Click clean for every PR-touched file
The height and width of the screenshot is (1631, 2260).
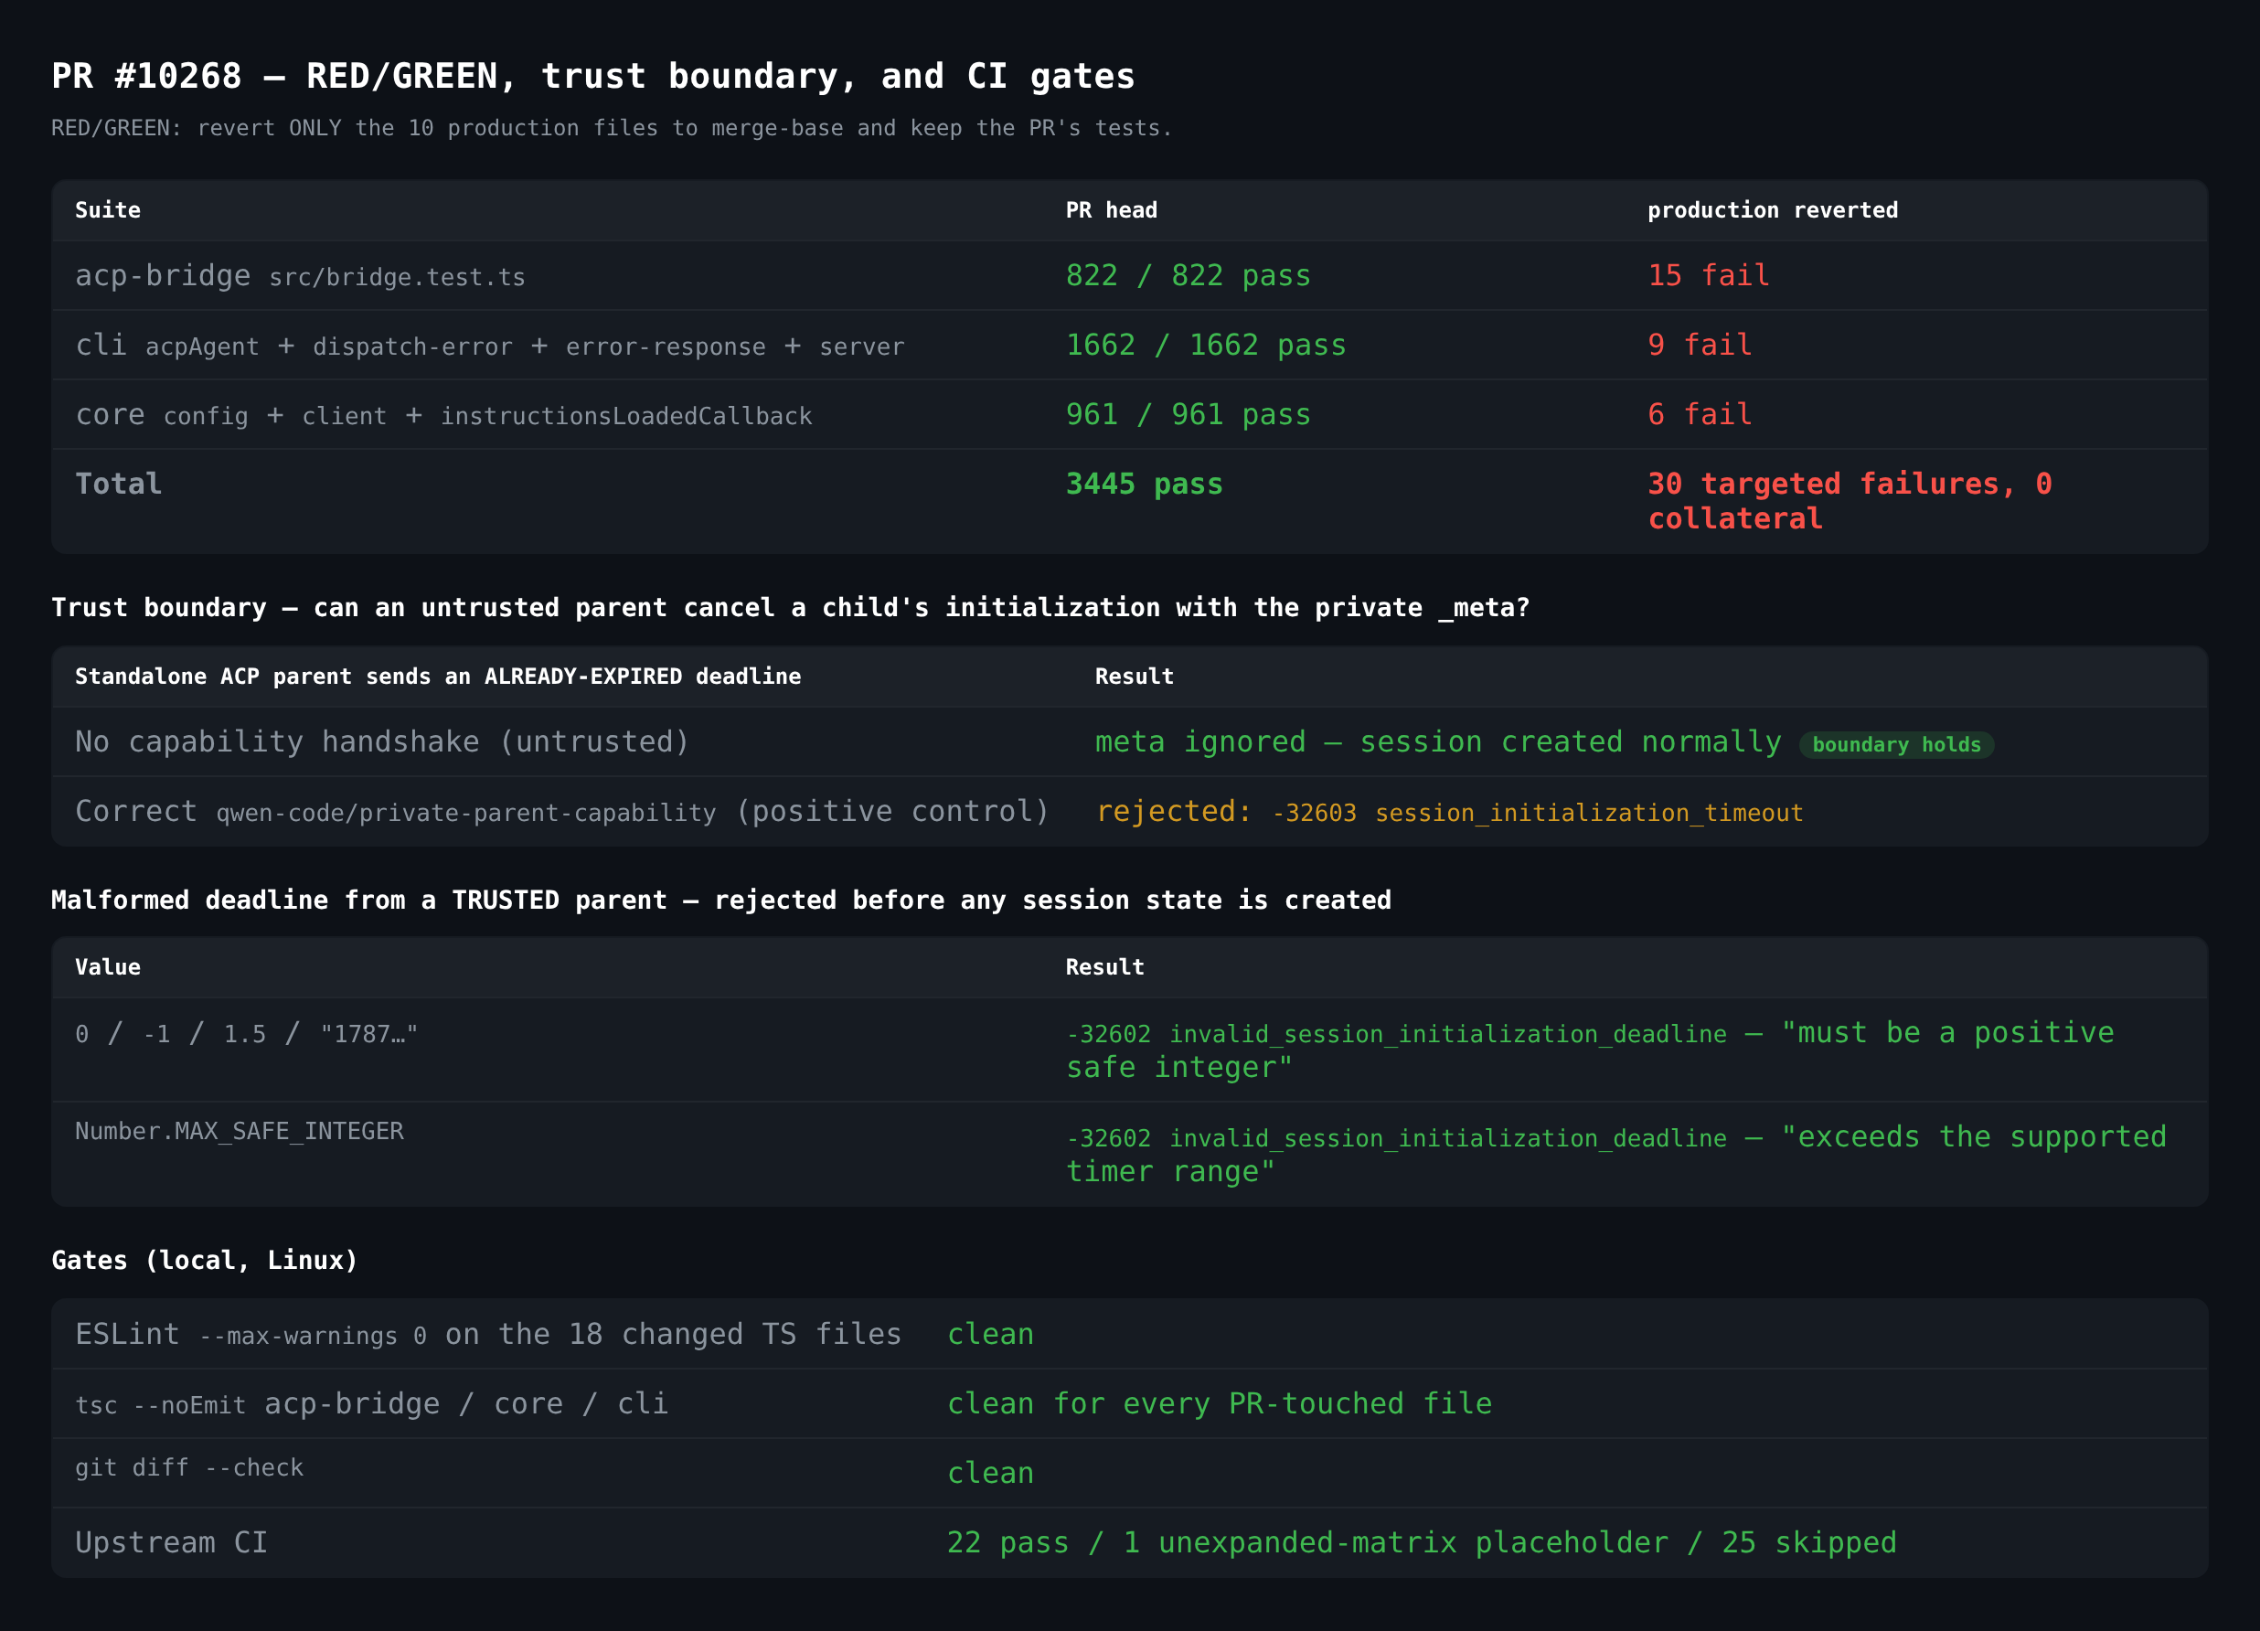pos(1220,1405)
